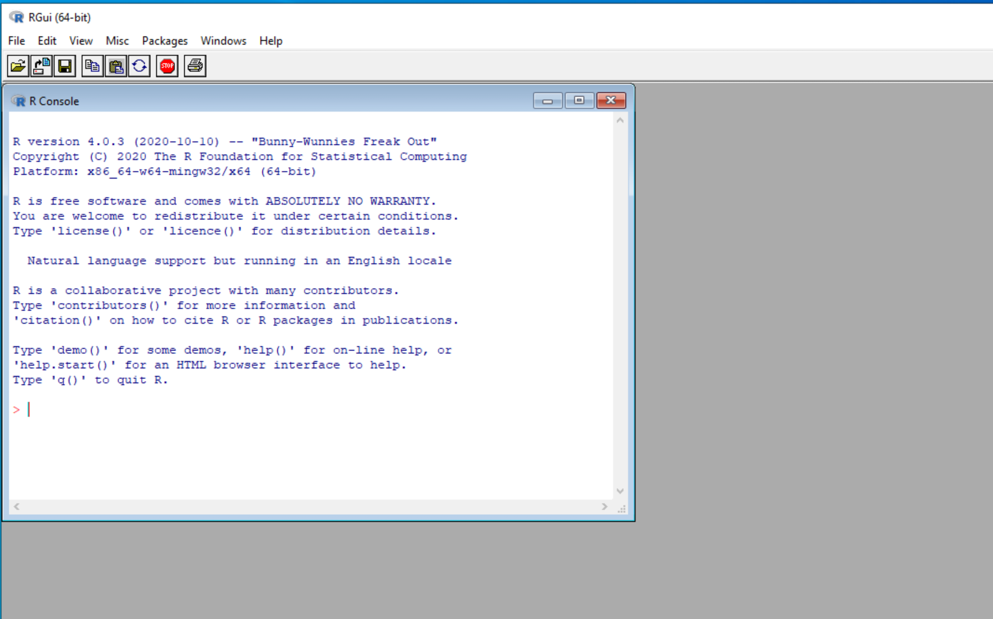The image size is (993, 619).
Task: Click the "Platform: x86_64-w64-mingw32/x64" line
Action: [x=164, y=172]
